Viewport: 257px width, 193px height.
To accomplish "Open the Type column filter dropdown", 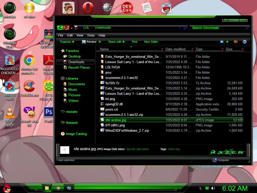I will click(222, 49).
